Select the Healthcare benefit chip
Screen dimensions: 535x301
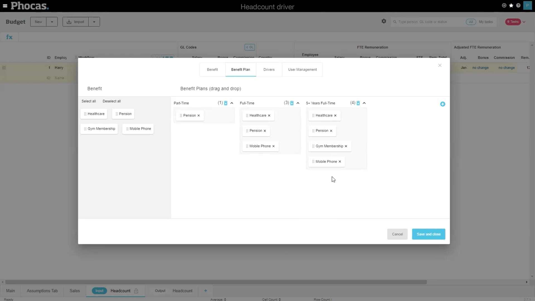(94, 114)
